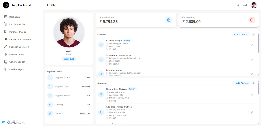Click the Head office Thrissur location pin
This screenshot has width=261, height=126.
pyautogui.click(x=101, y=94)
